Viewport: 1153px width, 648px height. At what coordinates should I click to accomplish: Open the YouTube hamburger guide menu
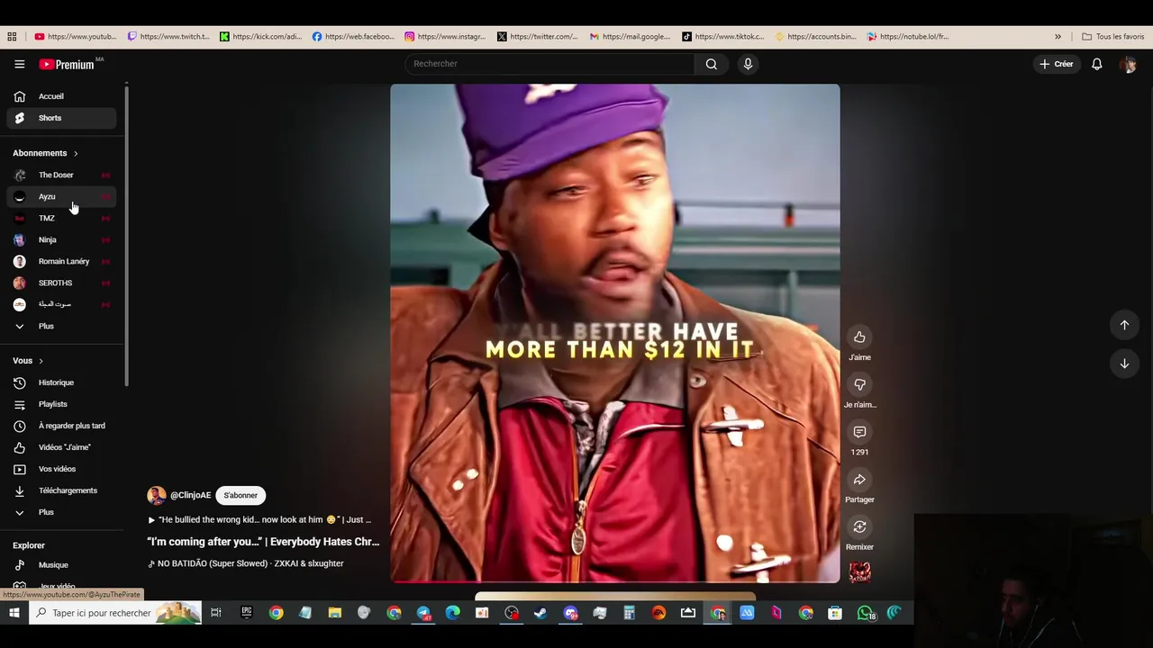19,64
